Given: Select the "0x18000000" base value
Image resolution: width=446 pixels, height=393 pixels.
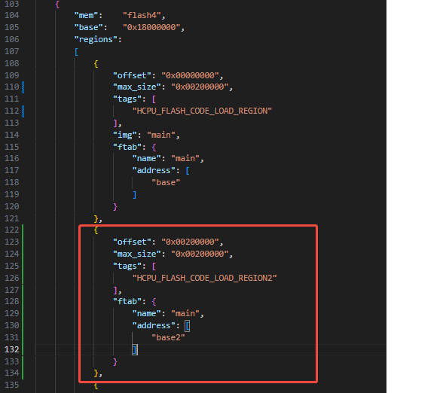Looking at the screenshot, I should (x=151, y=27).
